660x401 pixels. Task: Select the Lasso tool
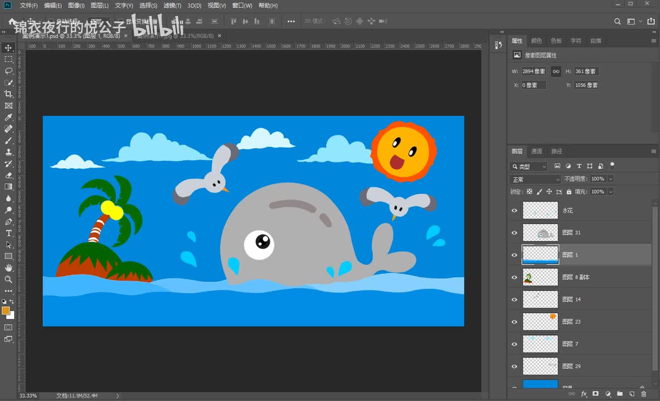click(8, 71)
